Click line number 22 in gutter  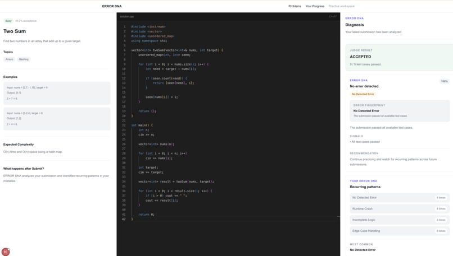[x=124, y=125]
